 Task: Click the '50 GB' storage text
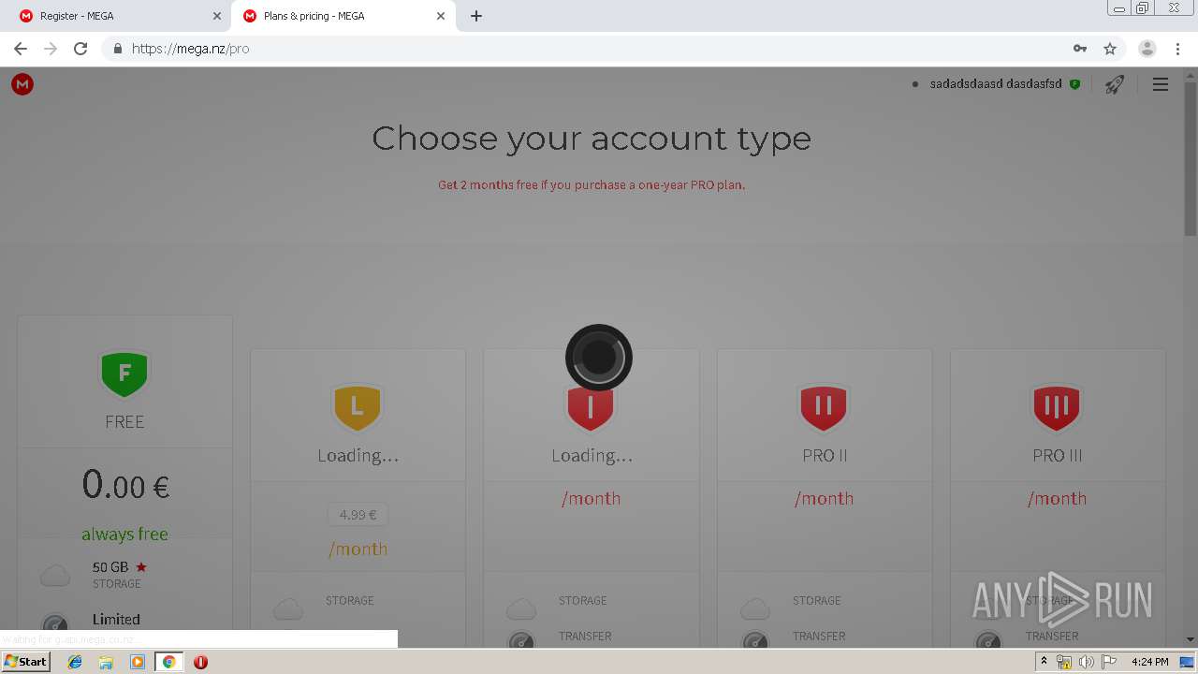point(110,567)
